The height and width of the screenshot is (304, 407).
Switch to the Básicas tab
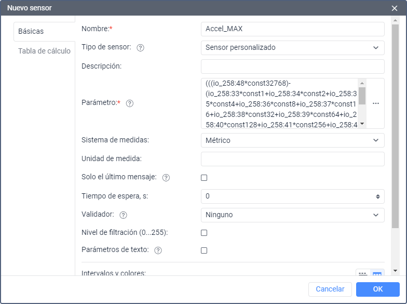pos(31,31)
